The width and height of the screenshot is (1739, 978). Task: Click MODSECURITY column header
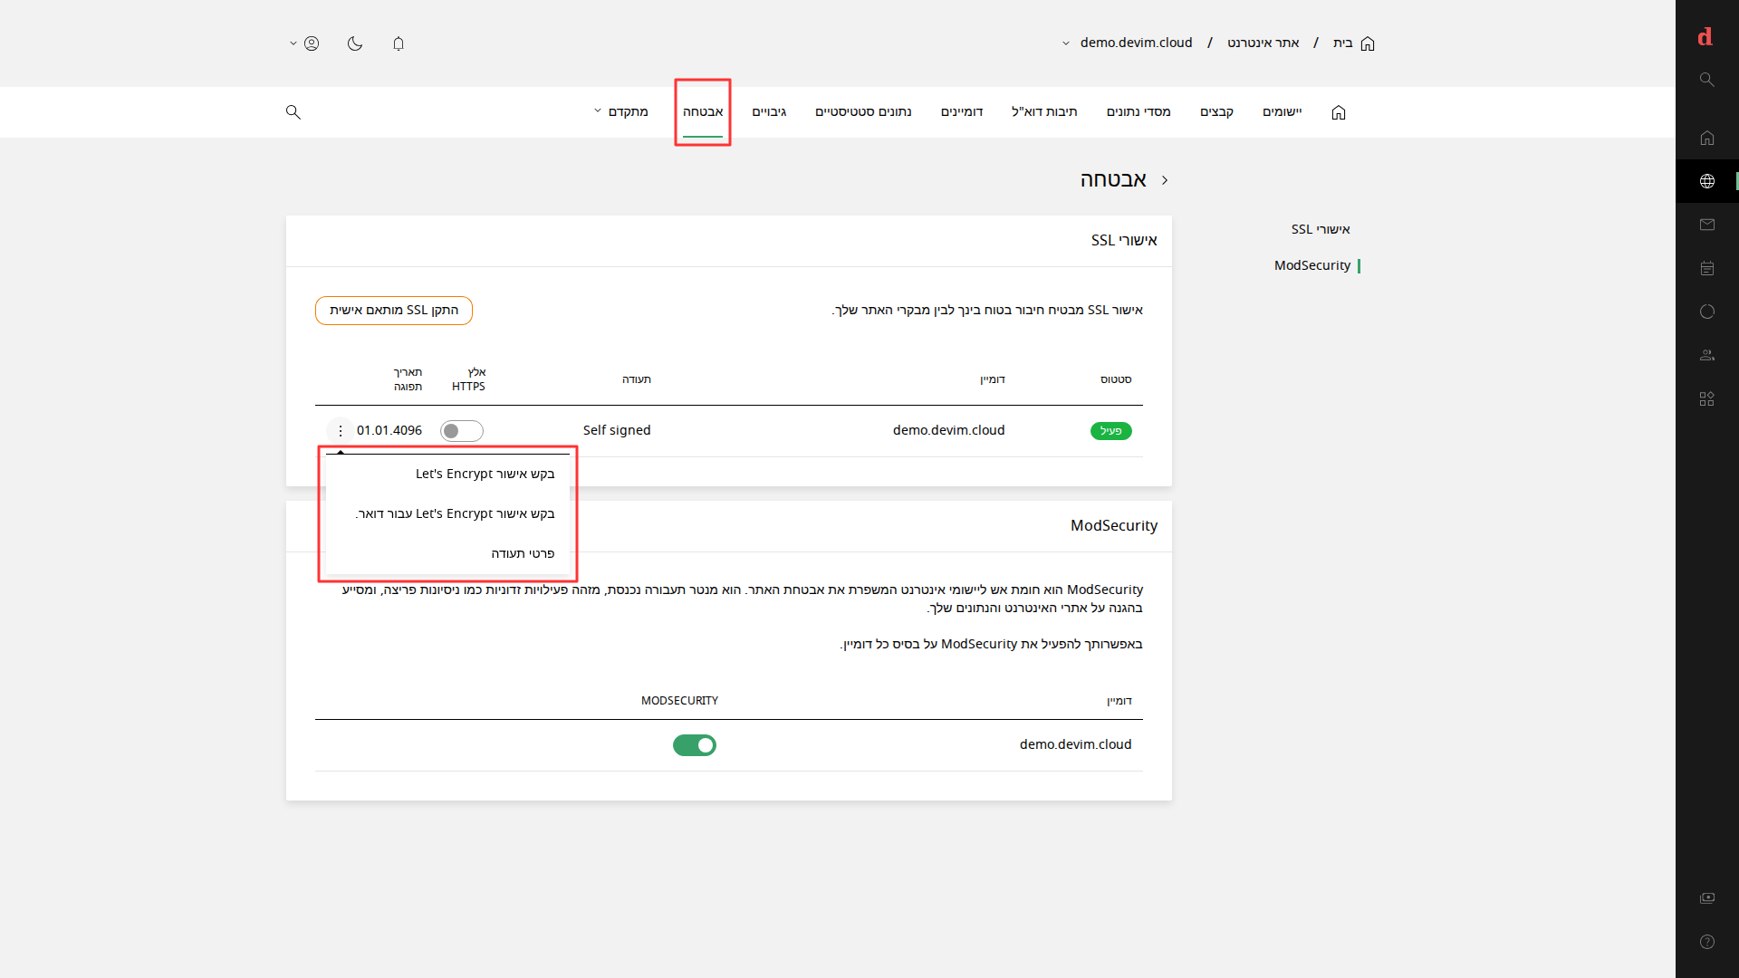point(679,702)
